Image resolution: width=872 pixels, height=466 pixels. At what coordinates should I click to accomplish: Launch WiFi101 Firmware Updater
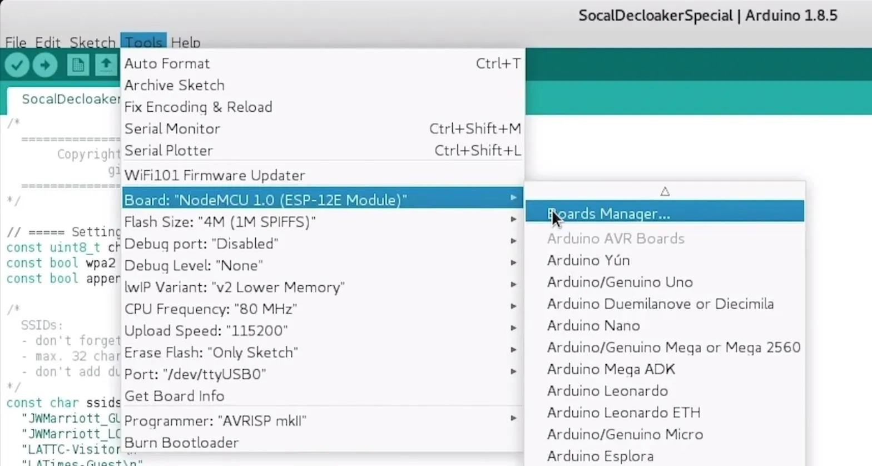(x=323, y=175)
